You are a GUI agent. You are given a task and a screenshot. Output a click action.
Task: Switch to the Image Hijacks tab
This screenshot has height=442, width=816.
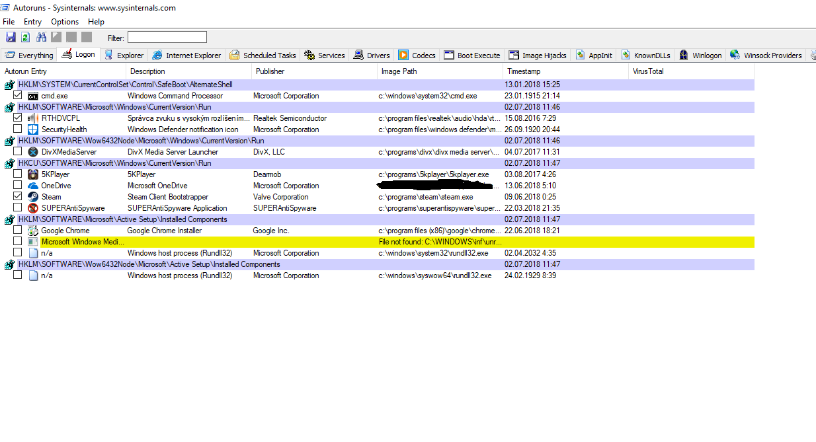[x=538, y=55]
